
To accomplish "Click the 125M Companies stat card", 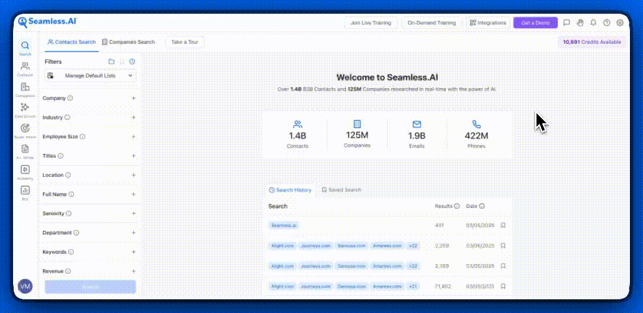I will (x=357, y=134).
